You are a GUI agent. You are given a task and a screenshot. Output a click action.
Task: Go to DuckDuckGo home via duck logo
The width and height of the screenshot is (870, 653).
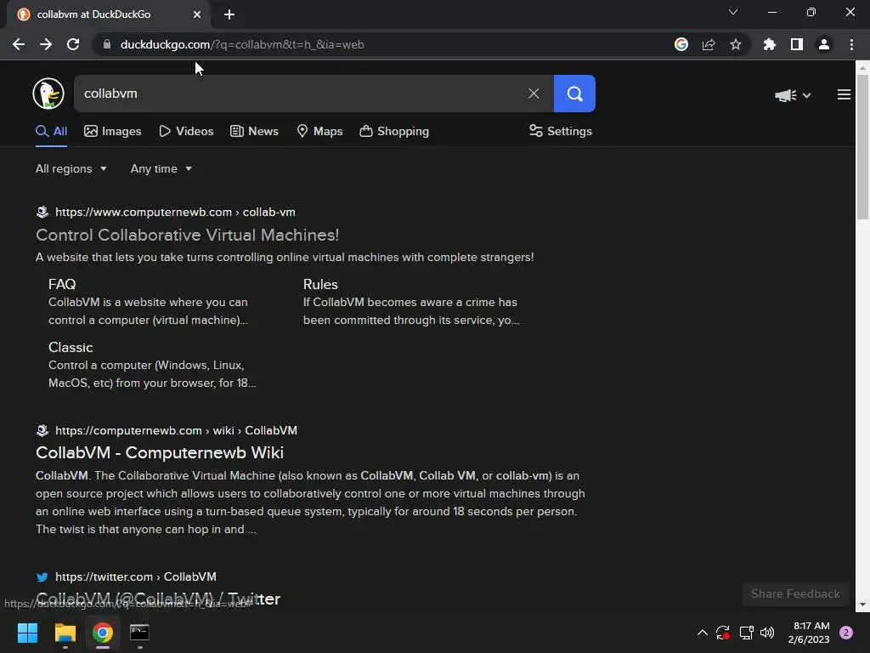(48, 94)
